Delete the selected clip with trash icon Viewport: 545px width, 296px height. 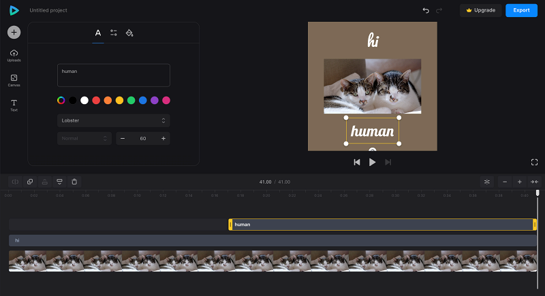(74, 182)
